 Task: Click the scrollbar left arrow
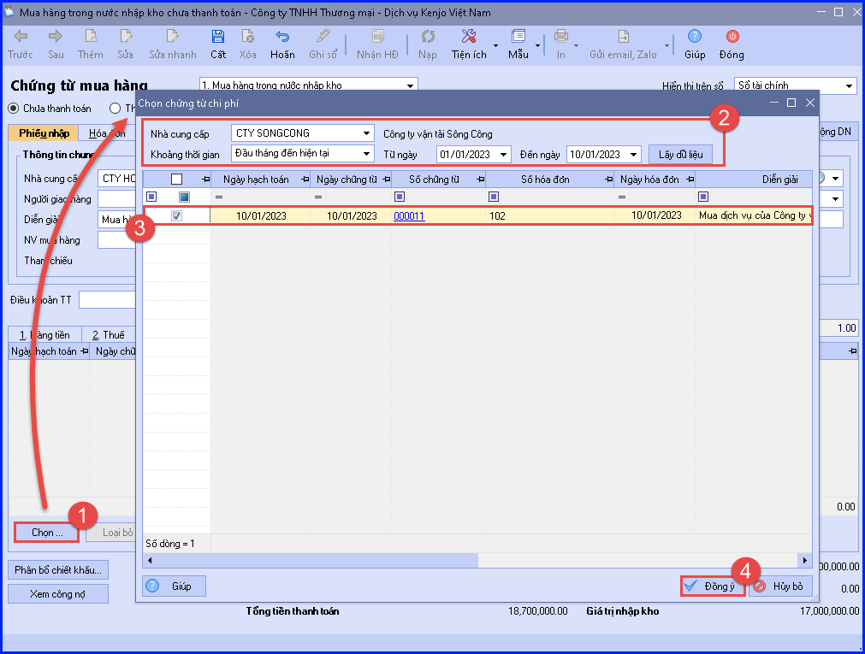click(150, 560)
